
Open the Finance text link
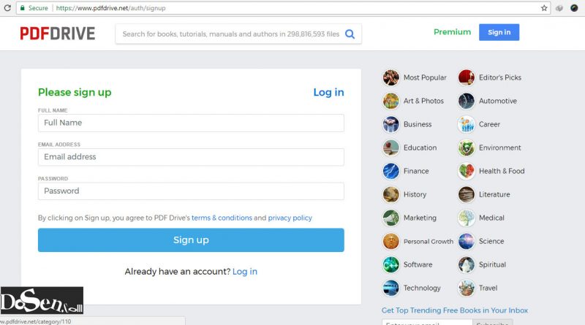[x=416, y=171]
